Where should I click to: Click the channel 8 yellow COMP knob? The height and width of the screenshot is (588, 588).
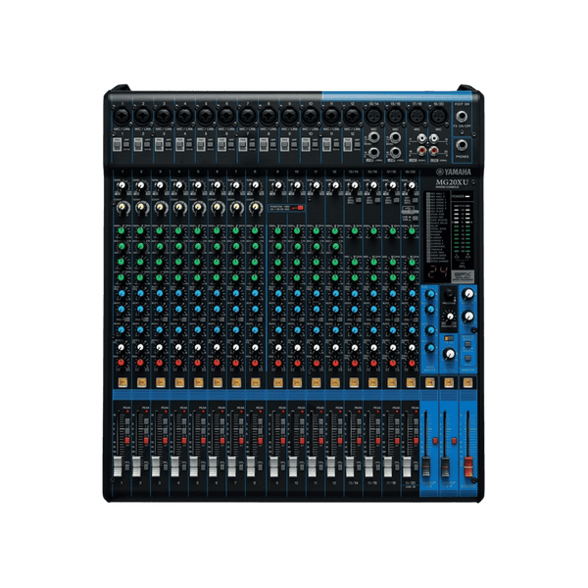[x=256, y=207]
